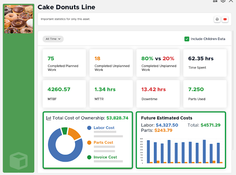Click the $4571.29 future total value

(x=211, y=125)
